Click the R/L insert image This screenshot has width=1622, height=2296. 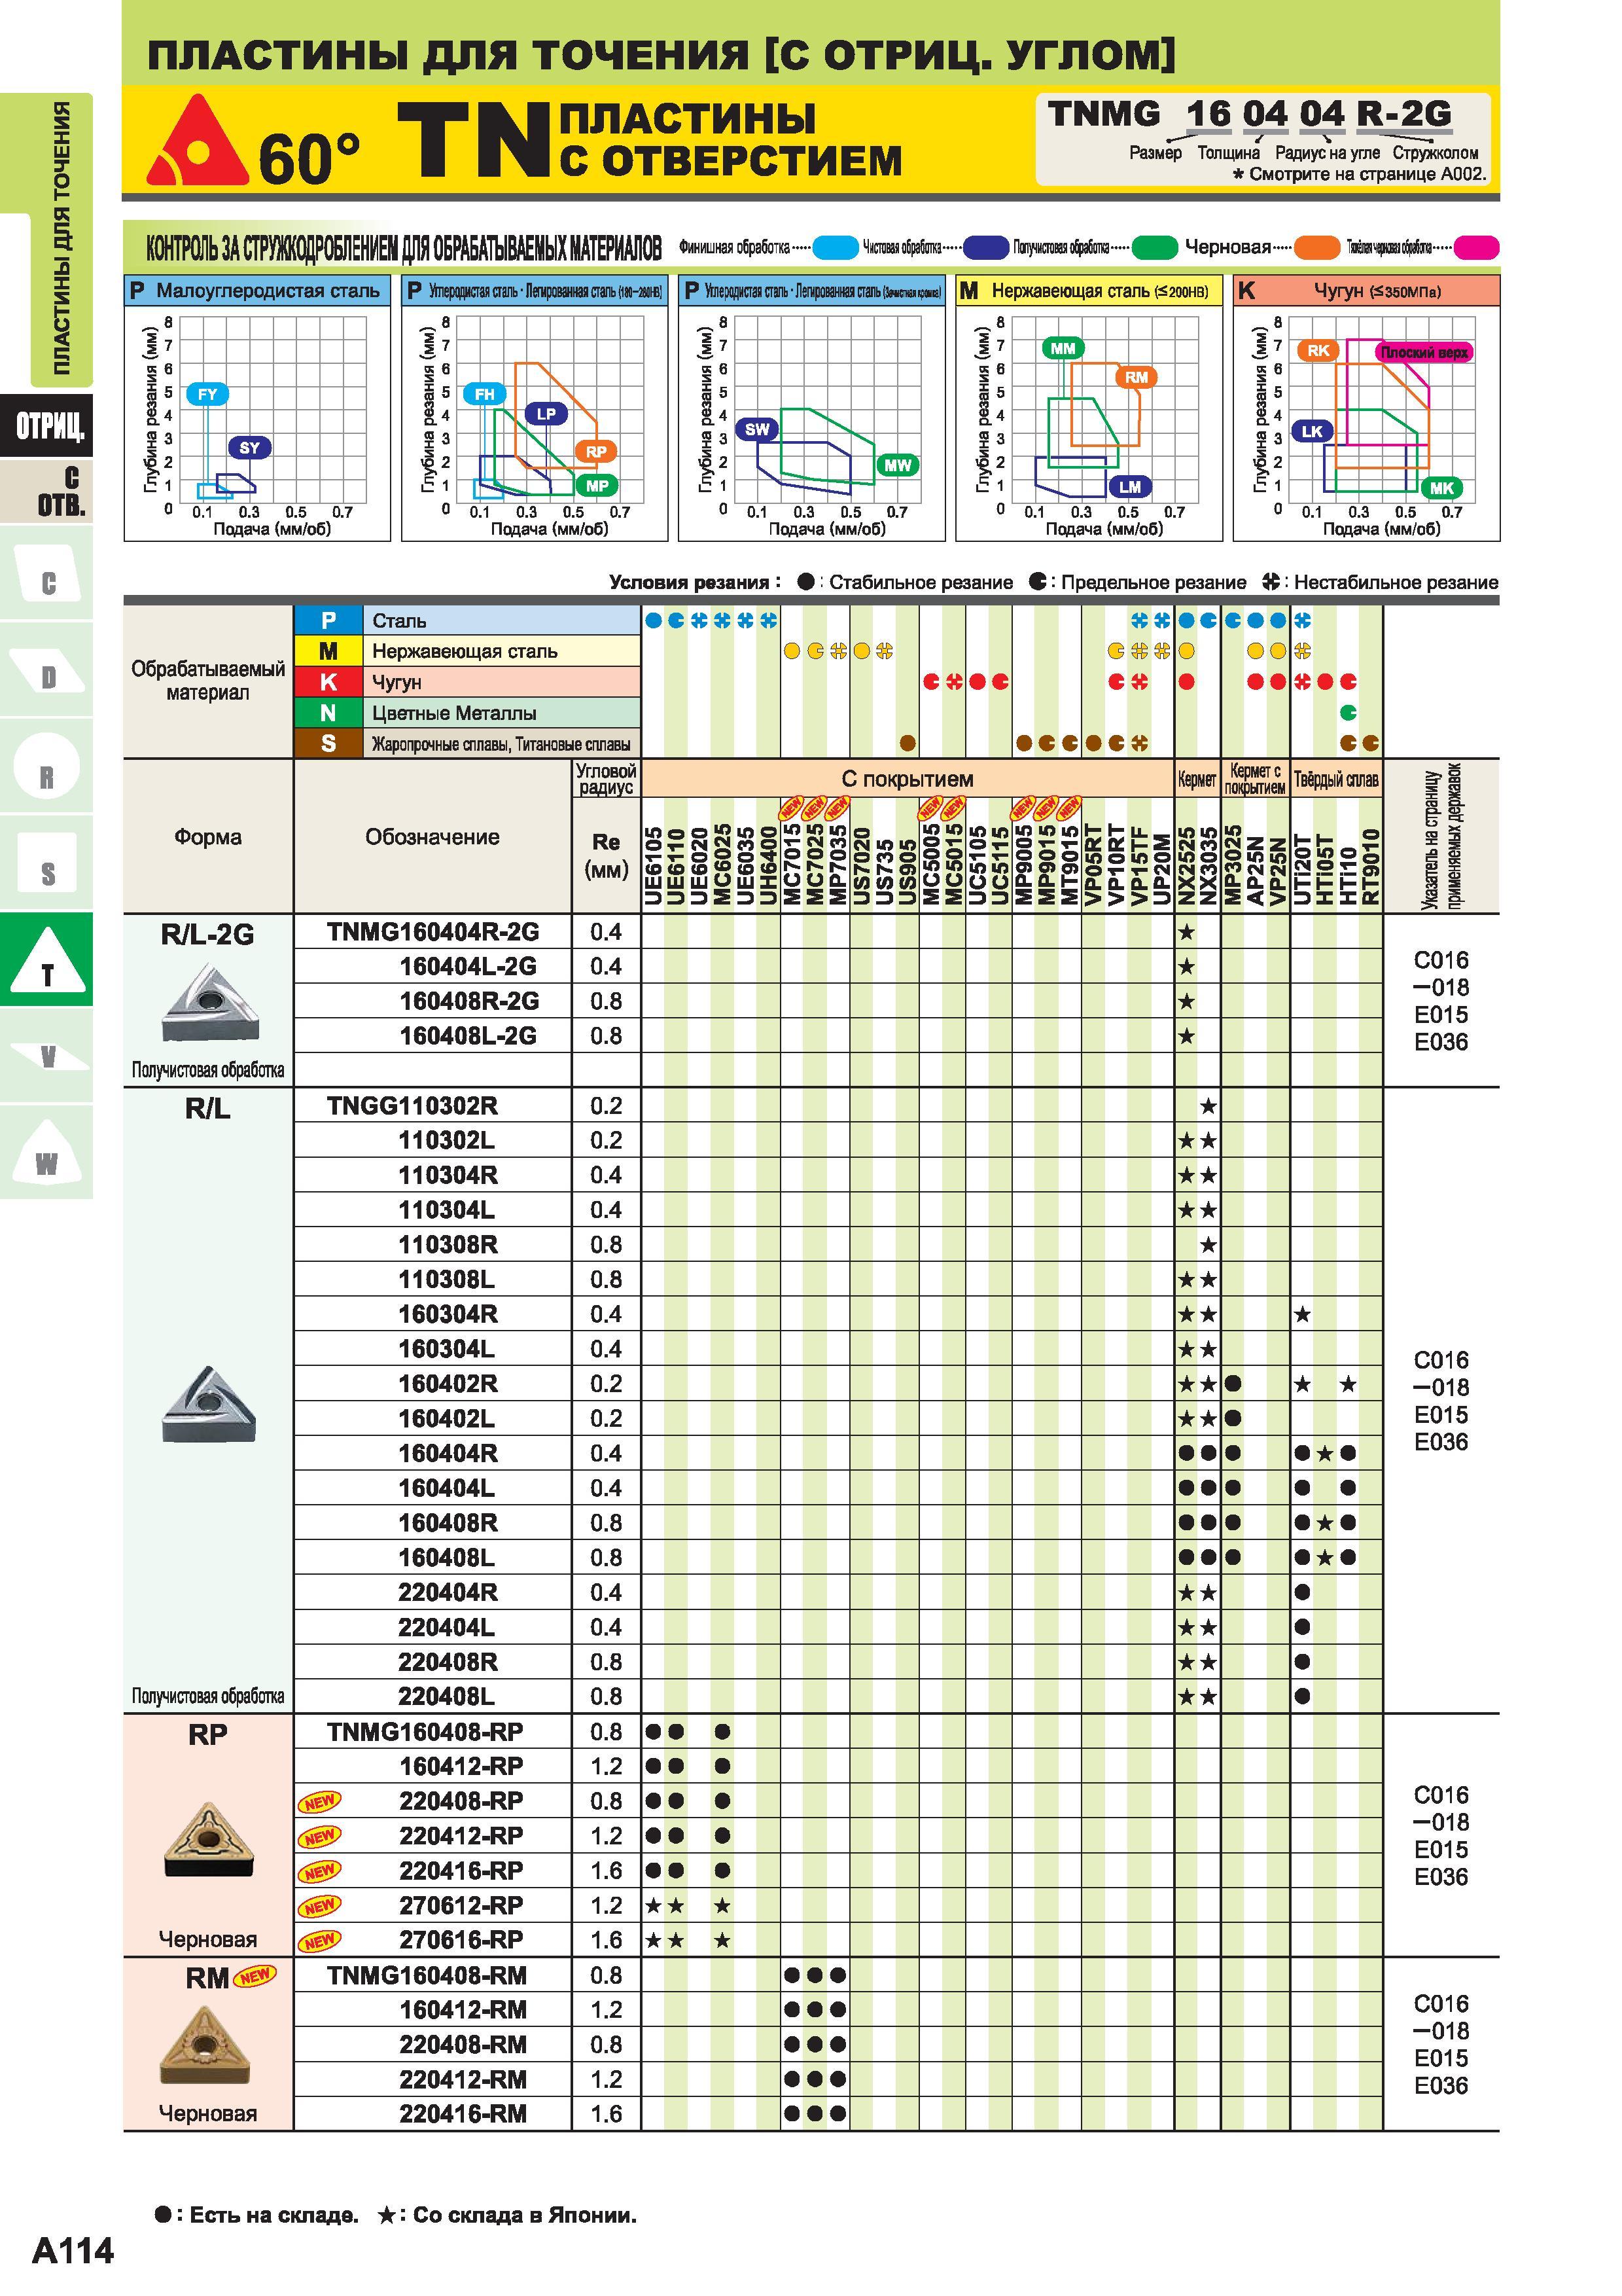209,1404
